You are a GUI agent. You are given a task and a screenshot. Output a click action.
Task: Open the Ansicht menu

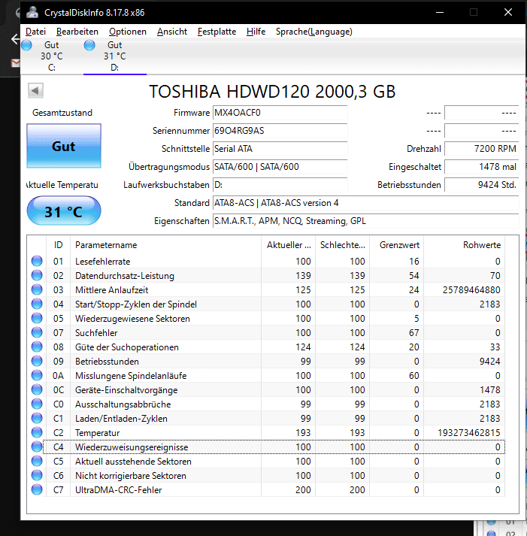[172, 32]
